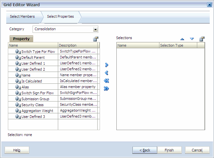
Task: Click icon beside Is Calculated
Action: (18, 81)
